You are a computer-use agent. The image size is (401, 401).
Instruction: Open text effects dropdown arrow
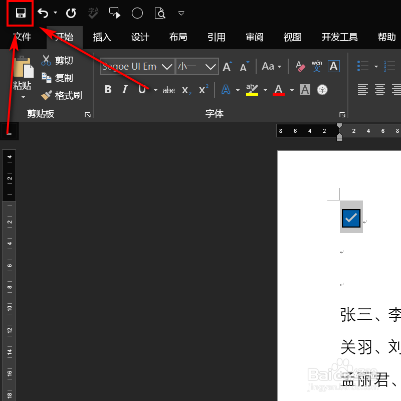(238, 90)
